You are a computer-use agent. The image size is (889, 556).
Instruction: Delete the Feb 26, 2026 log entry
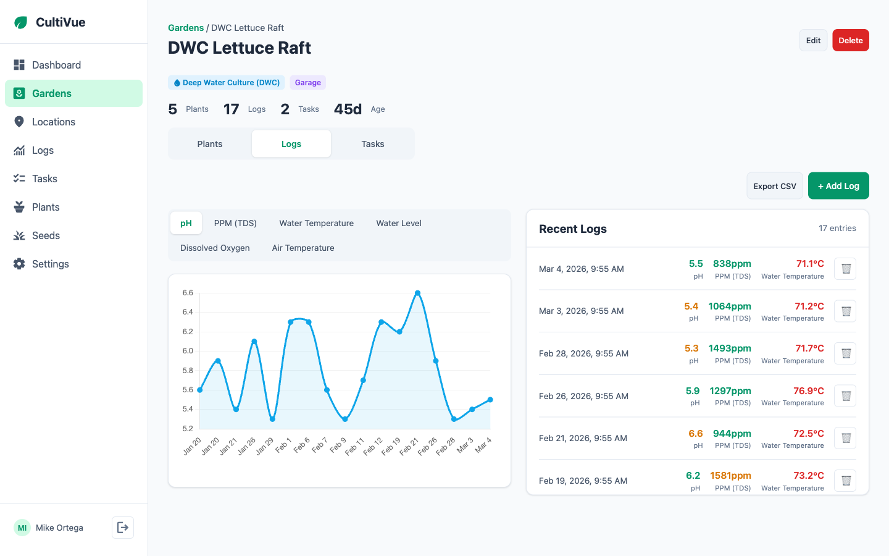[845, 396]
